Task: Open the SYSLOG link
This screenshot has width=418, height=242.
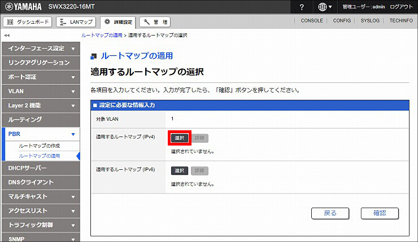Action: pyautogui.click(x=370, y=20)
